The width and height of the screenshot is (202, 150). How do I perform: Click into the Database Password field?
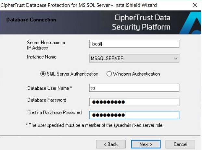tap(134, 102)
